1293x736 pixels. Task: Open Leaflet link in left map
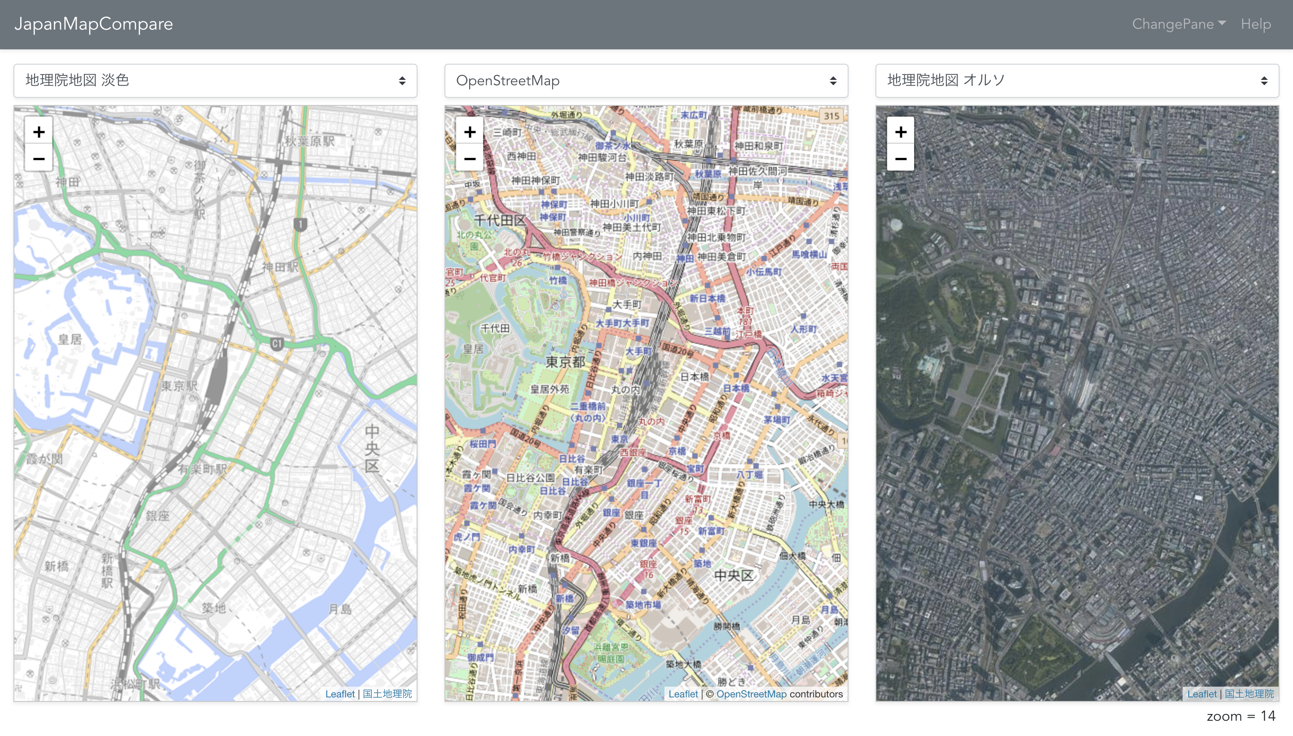coord(340,694)
